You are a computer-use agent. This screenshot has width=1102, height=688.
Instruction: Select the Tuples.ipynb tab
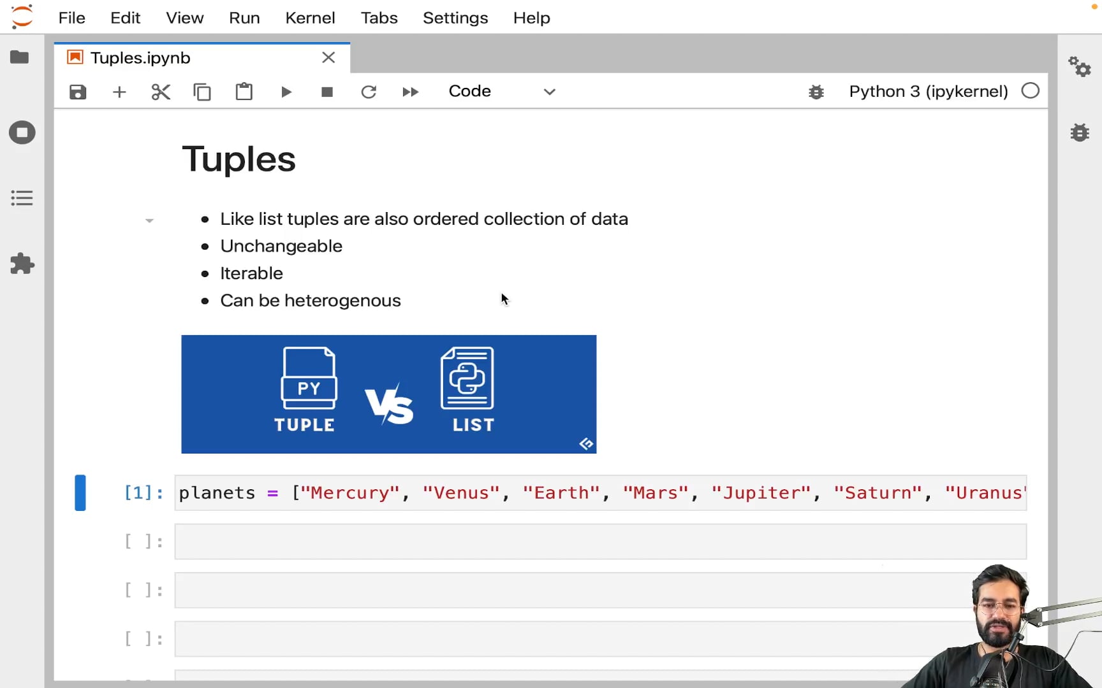pos(140,58)
